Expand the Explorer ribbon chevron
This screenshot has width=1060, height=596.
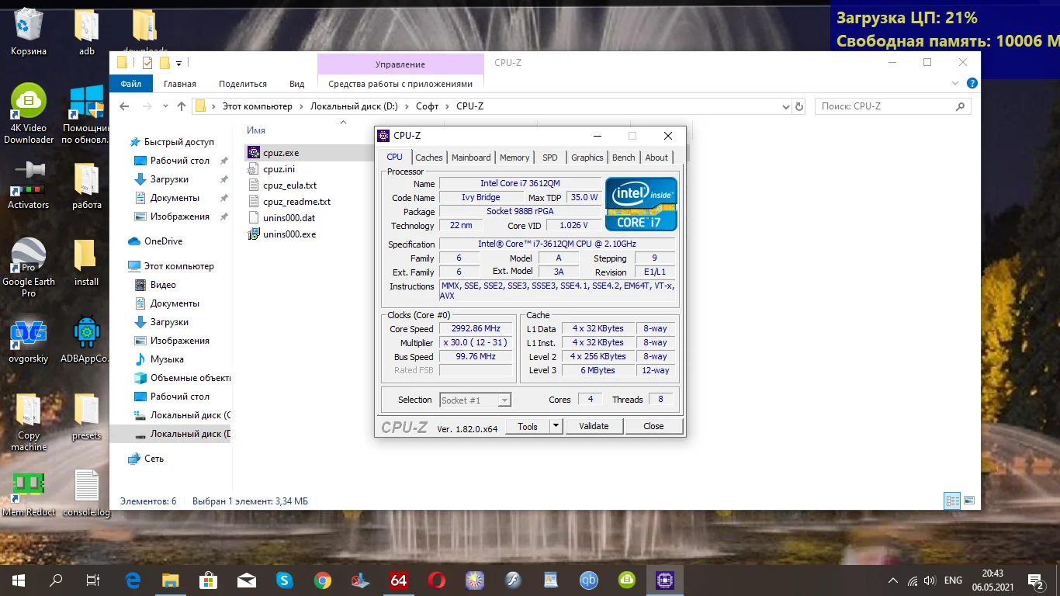pyautogui.click(x=956, y=84)
